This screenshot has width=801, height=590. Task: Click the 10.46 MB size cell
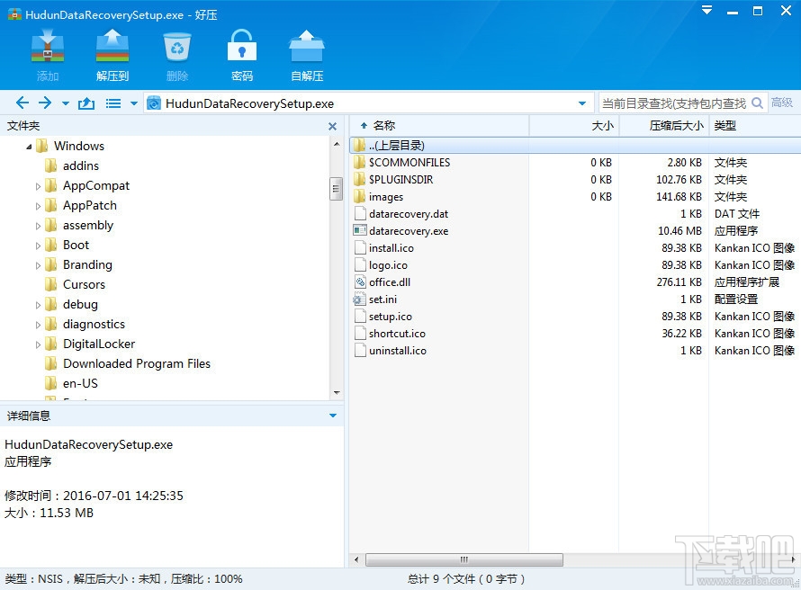[x=679, y=230]
